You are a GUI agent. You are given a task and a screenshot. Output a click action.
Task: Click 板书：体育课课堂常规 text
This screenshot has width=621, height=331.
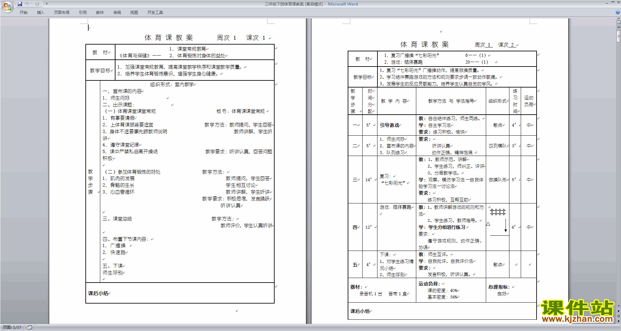click(x=240, y=111)
